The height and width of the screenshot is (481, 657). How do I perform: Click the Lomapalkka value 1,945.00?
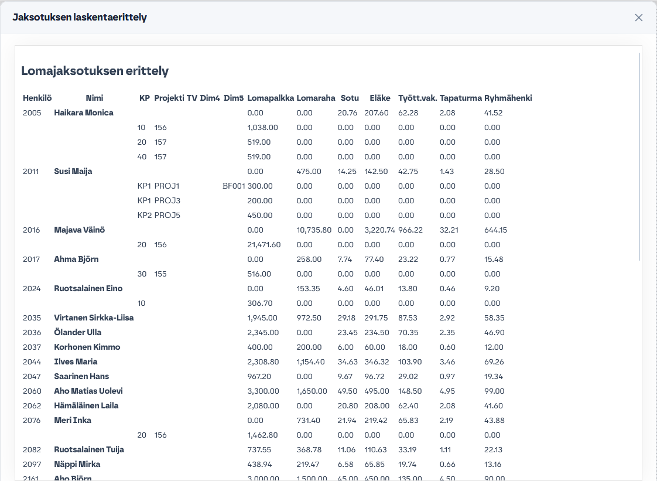click(x=262, y=318)
